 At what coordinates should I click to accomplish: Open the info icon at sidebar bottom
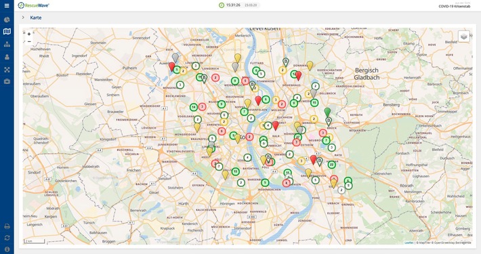tap(7, 249)
